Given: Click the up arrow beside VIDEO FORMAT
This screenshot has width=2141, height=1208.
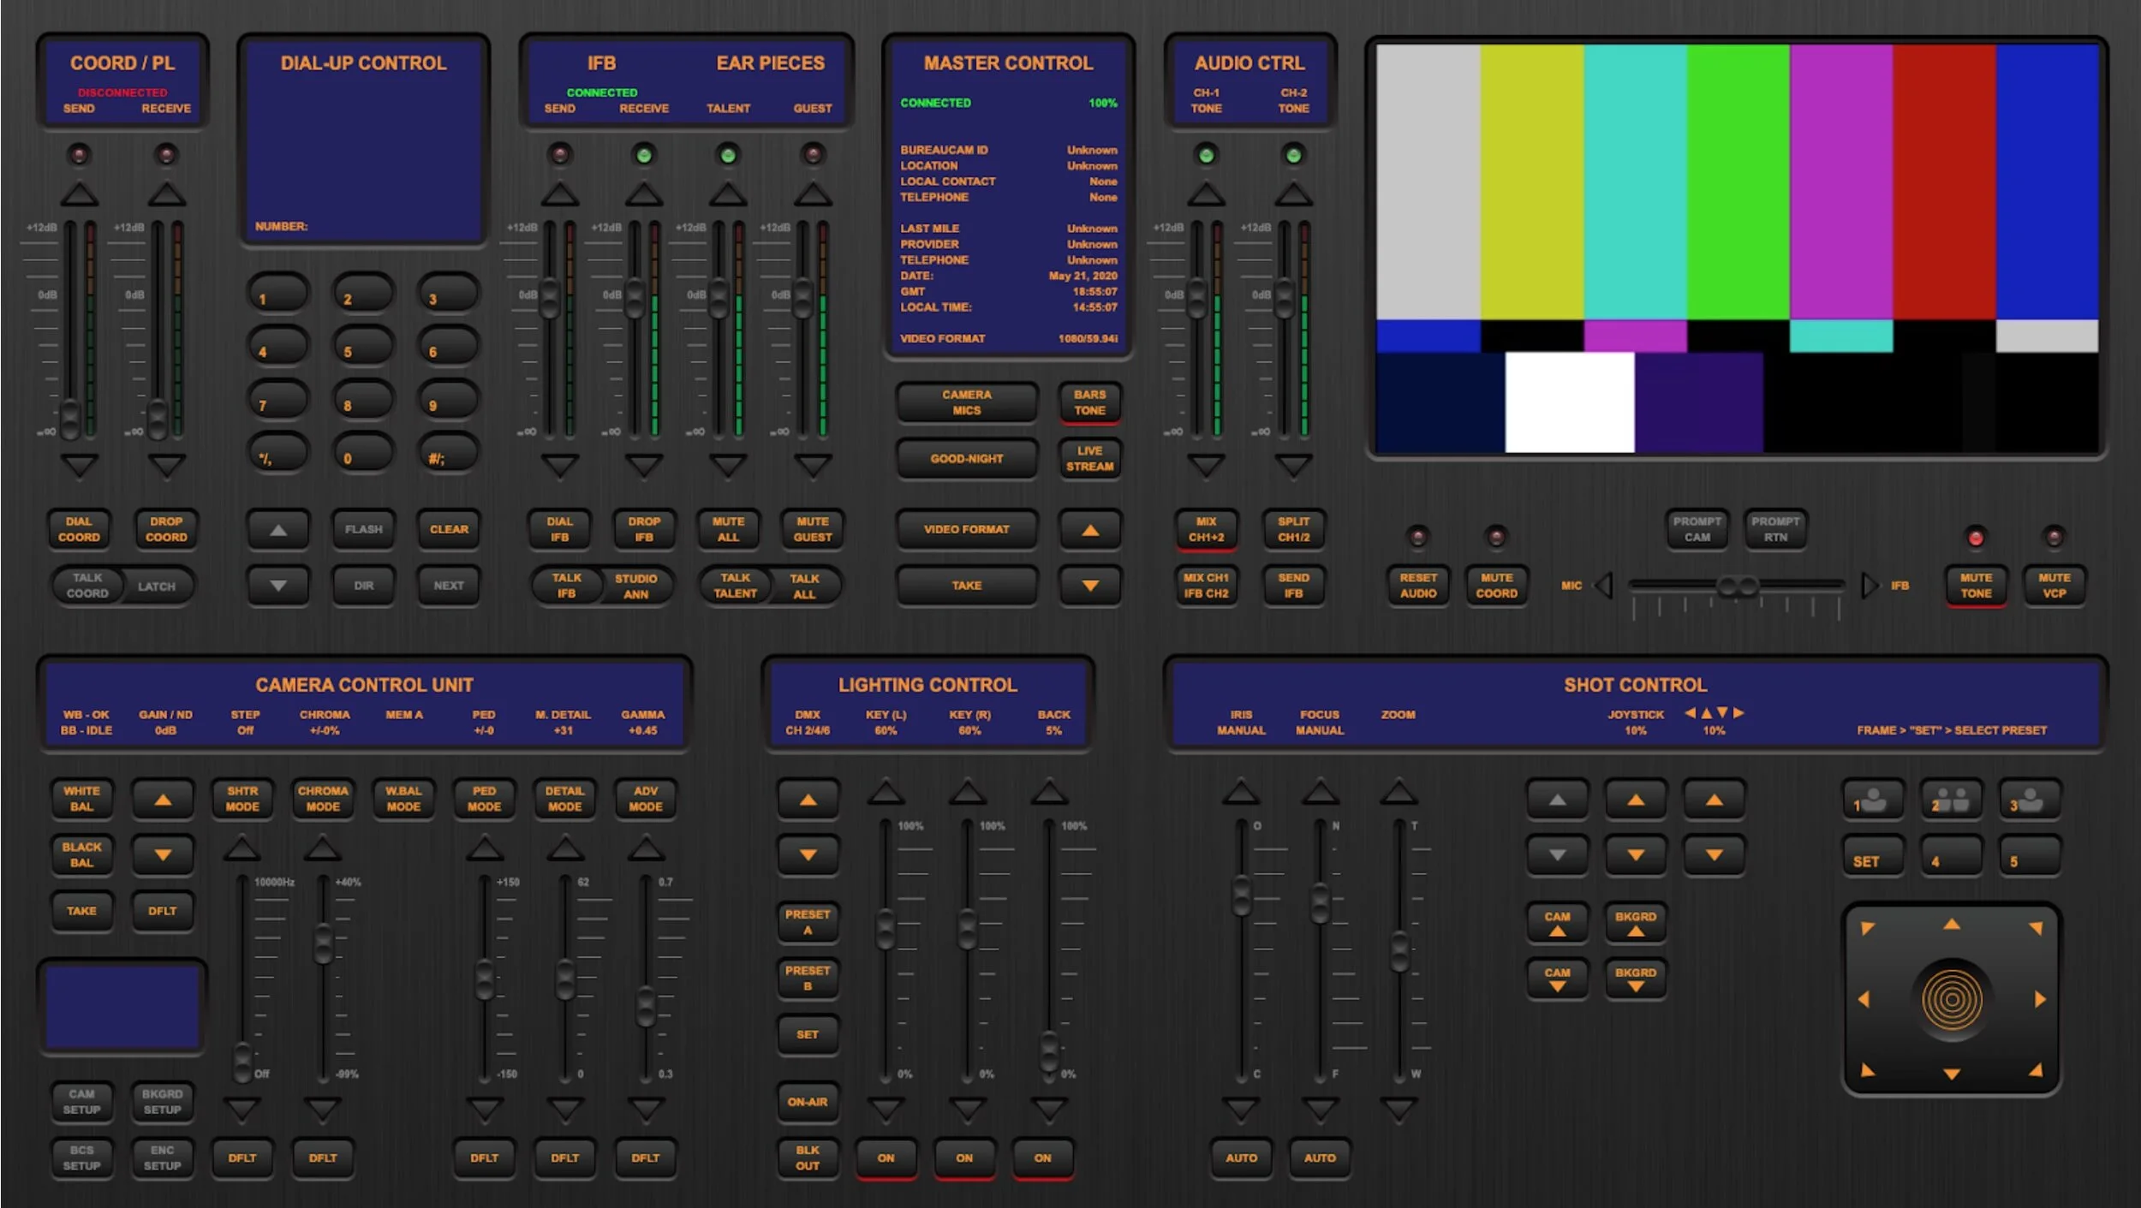Looking at the screenshot, I should (1089, 530).
